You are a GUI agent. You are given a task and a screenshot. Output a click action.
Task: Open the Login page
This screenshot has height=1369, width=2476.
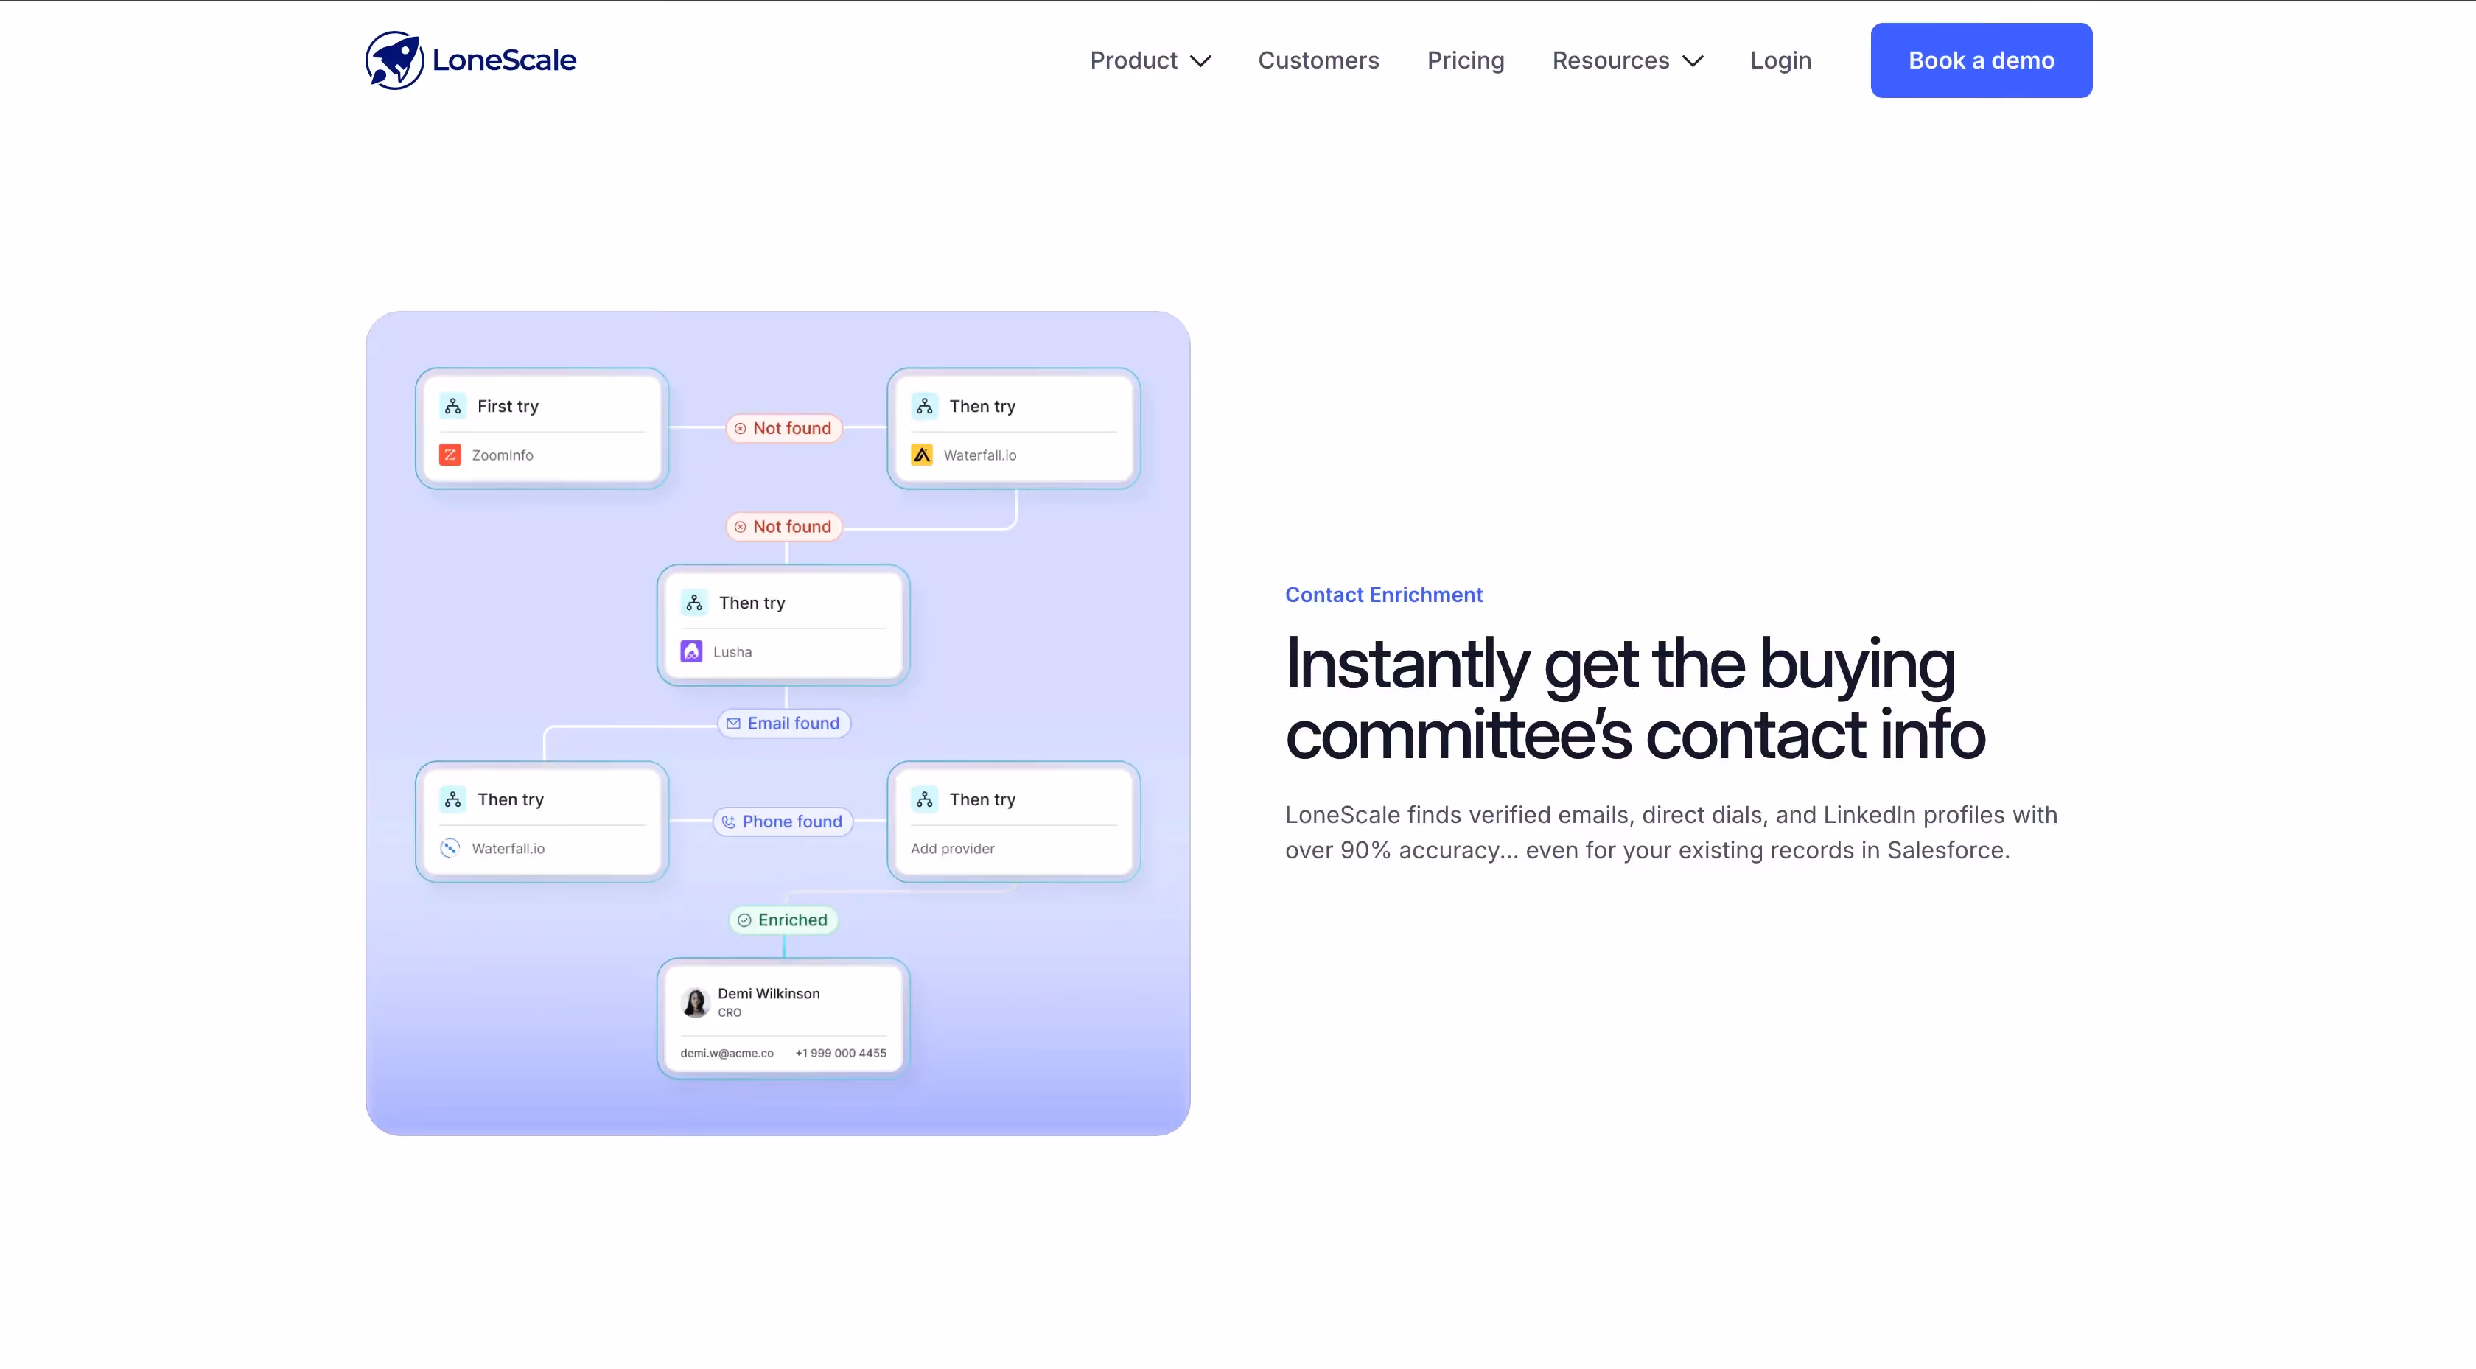[x=1780, y=60]
